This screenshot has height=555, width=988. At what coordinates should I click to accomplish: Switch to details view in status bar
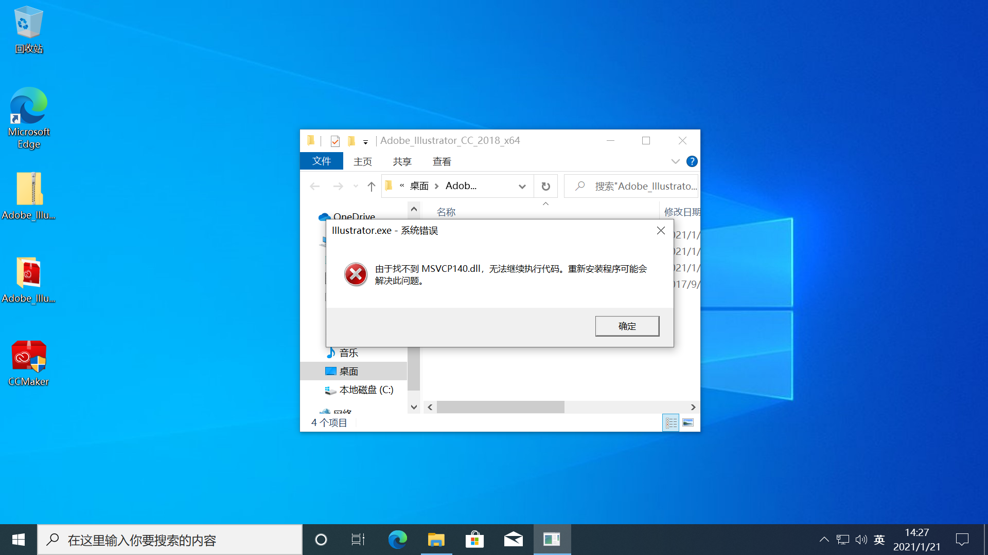click(x=671, y=422)
